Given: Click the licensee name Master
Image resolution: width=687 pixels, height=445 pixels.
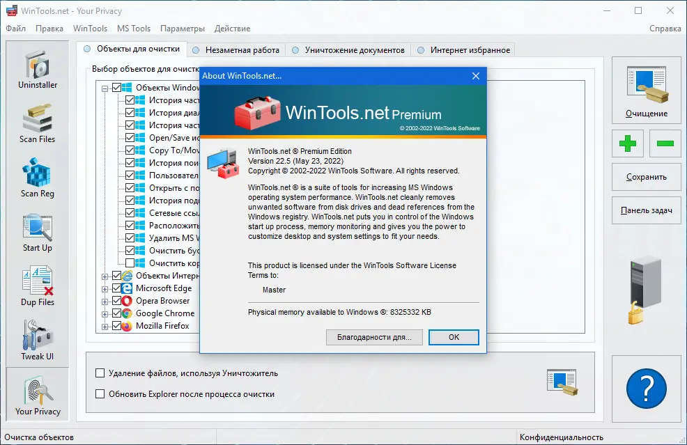Looking at the screenshot, I should pos(274,290).
